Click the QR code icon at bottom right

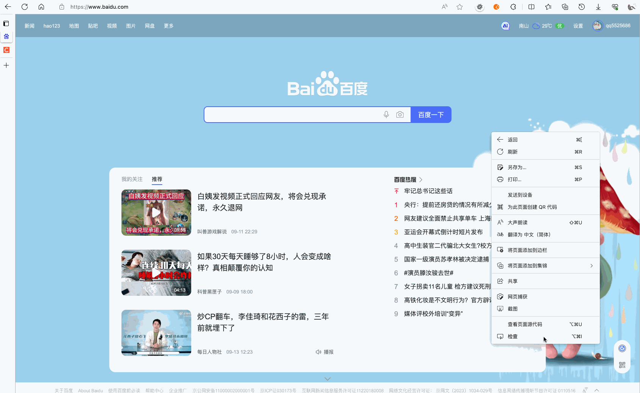click(622, 365)
